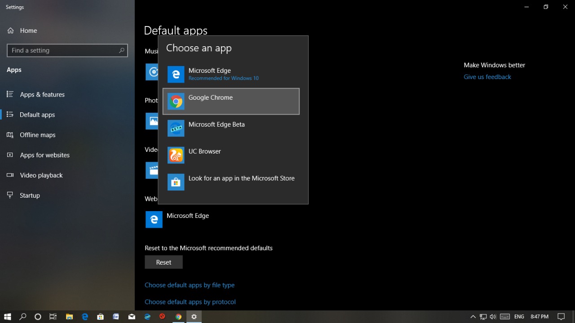Minimize the Settings window
Screen dimensions: 575x323
[x=526, y=7]
